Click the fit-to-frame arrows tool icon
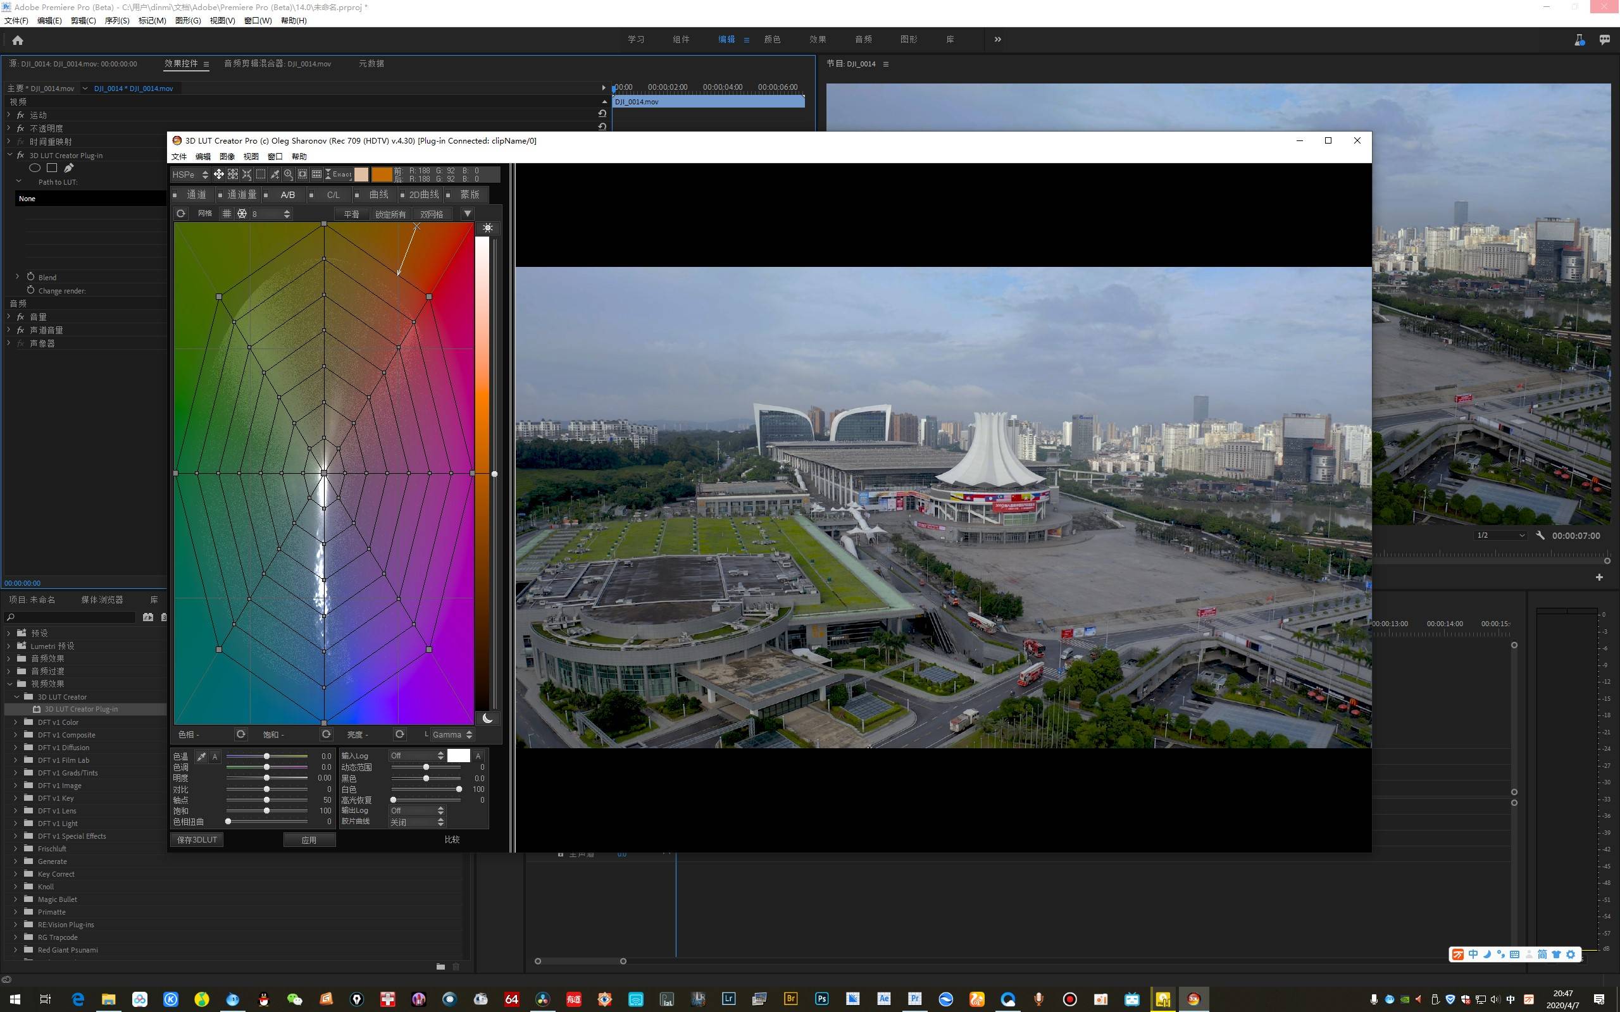Screen dimensions: 1620x1012 pyautogui.click(x=233, y=174)
